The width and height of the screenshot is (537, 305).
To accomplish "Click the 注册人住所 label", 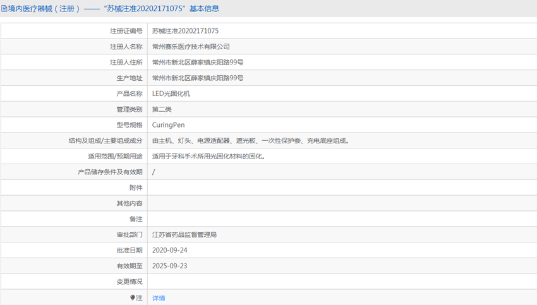I will click(126, 63).
